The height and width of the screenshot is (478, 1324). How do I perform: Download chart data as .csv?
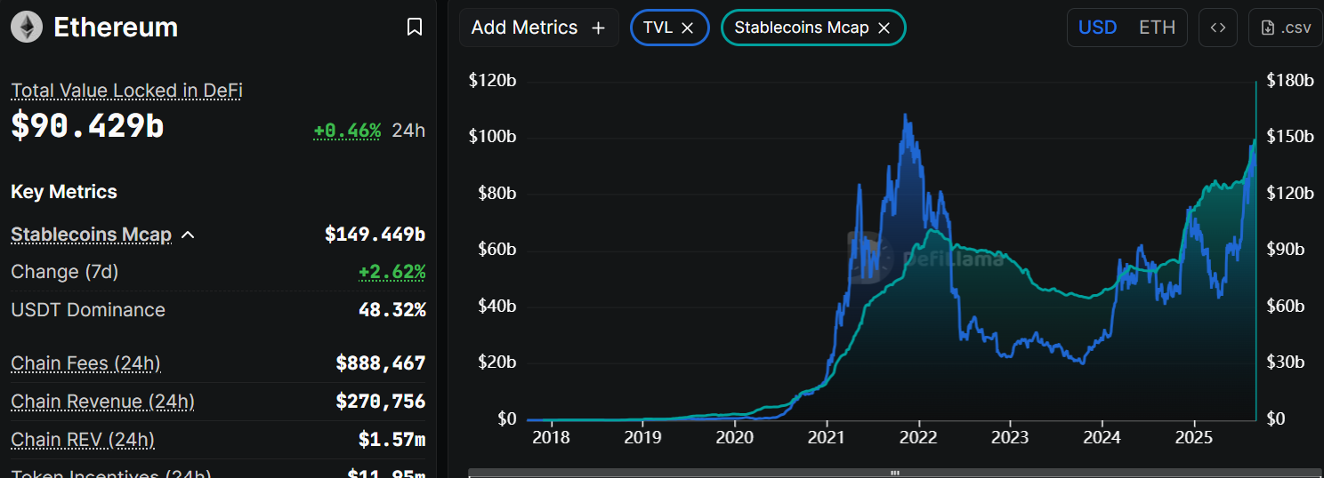(1286, 28)
